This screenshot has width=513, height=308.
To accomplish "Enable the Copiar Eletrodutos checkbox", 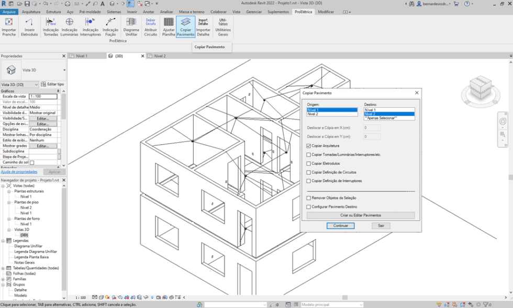I will [x=308, y=164].
